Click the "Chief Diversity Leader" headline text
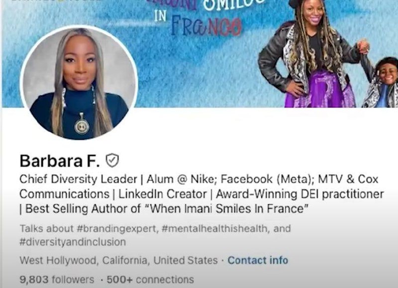 tap(78, 179)
